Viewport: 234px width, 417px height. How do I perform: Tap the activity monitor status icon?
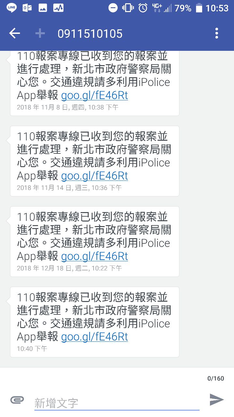[58, 8]
